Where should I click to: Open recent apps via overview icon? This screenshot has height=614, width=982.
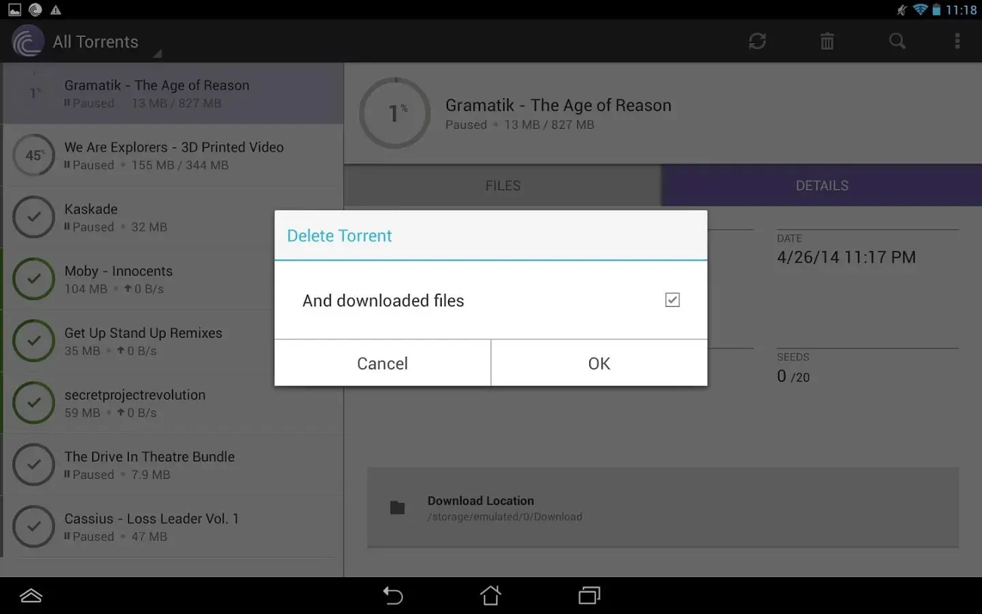tap(589, 596)
